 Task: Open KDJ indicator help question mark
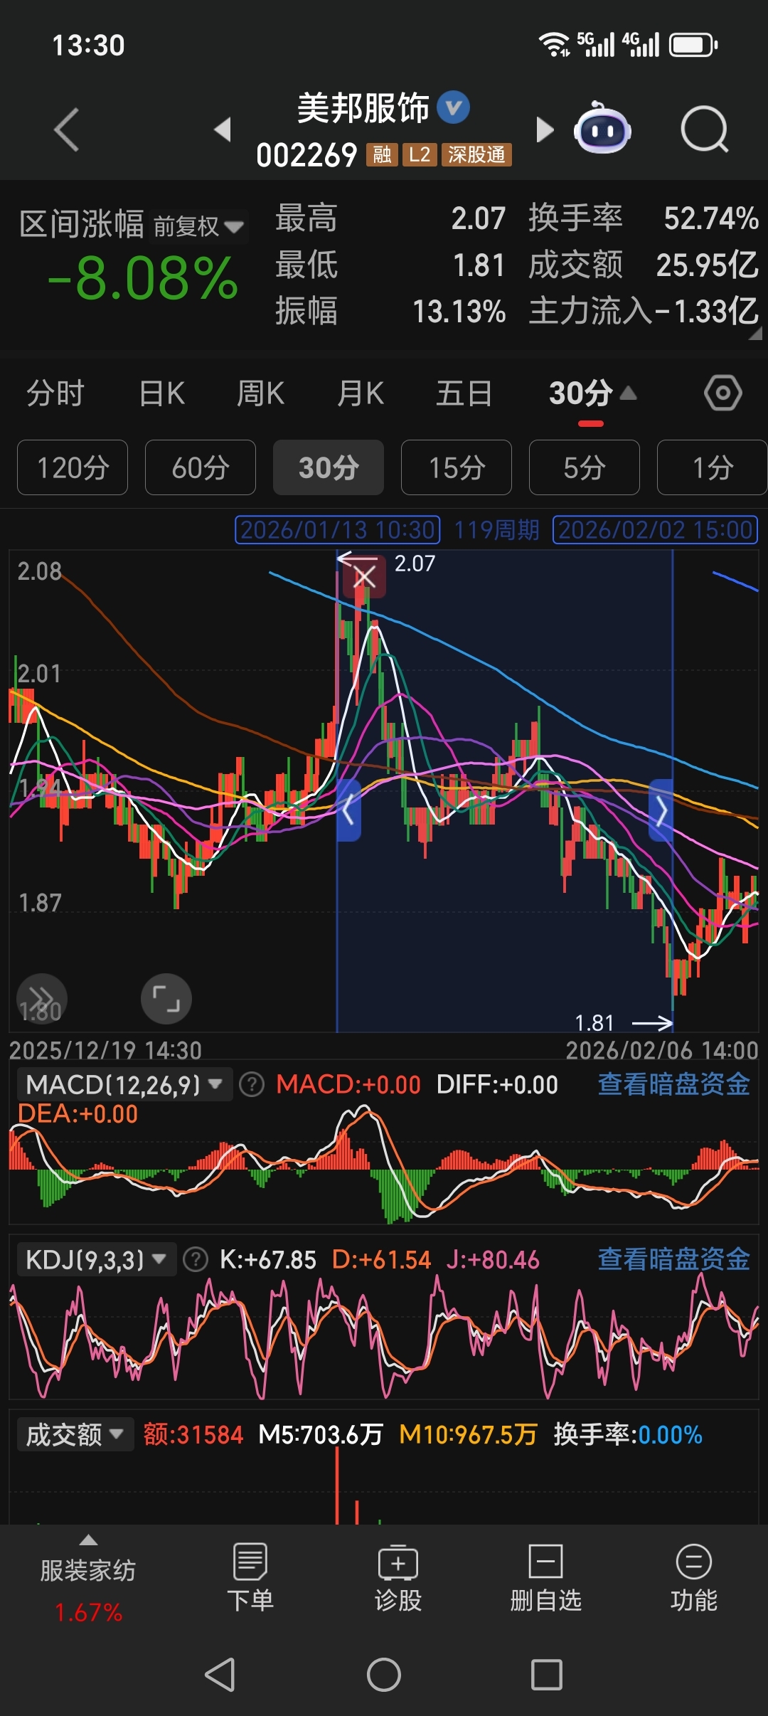tap(196, 1260)
